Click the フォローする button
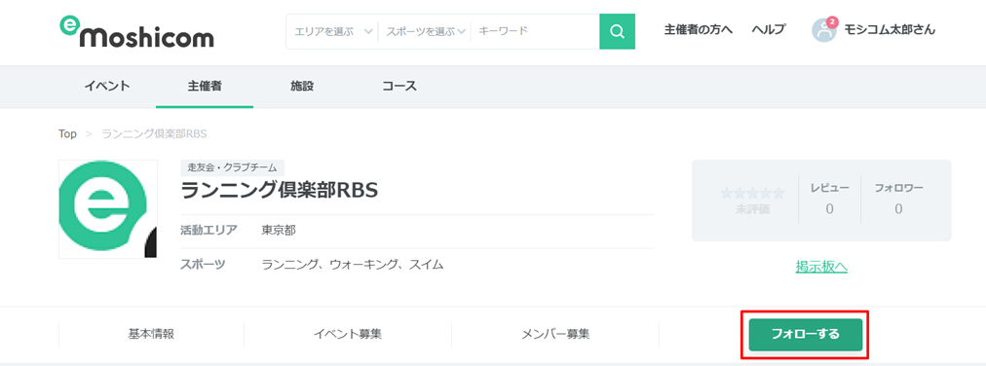 coord(805,335)
